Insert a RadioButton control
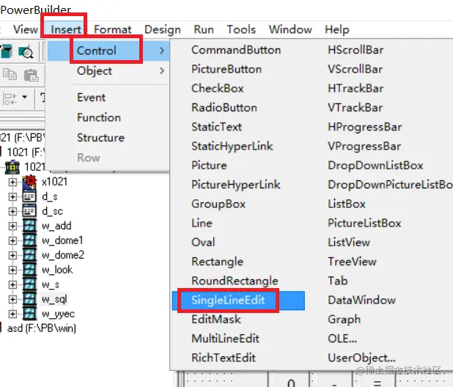 [224, 108]
